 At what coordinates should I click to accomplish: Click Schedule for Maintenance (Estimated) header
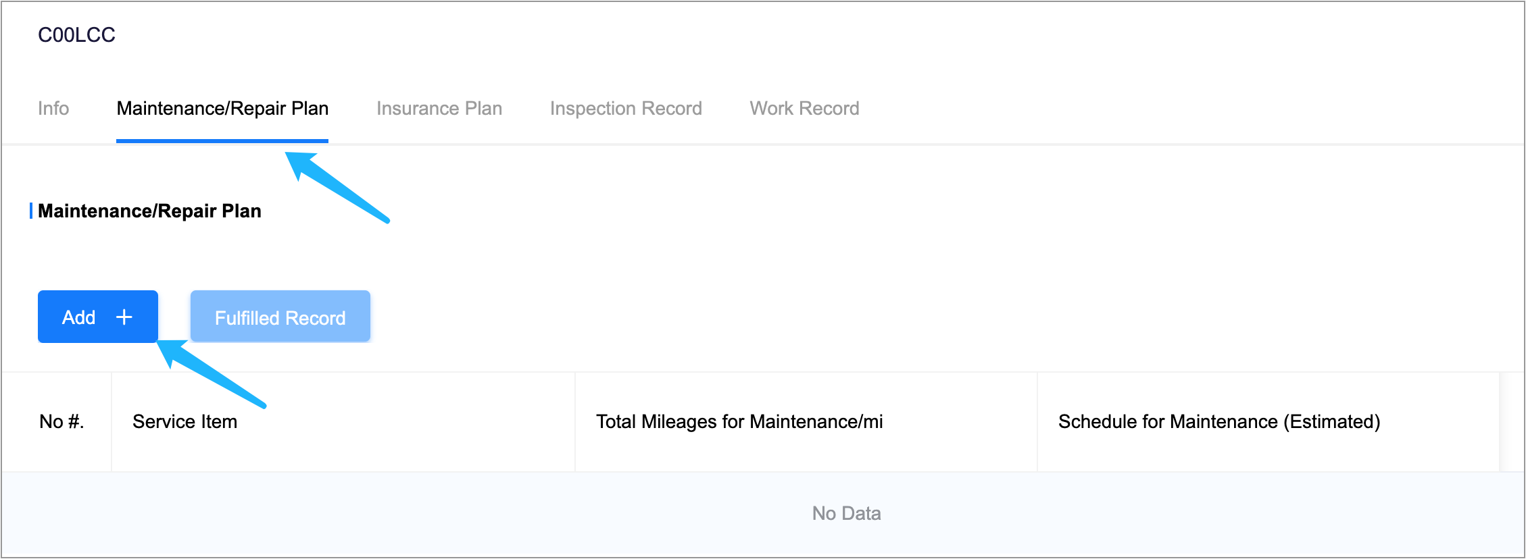click(1219, 421)
